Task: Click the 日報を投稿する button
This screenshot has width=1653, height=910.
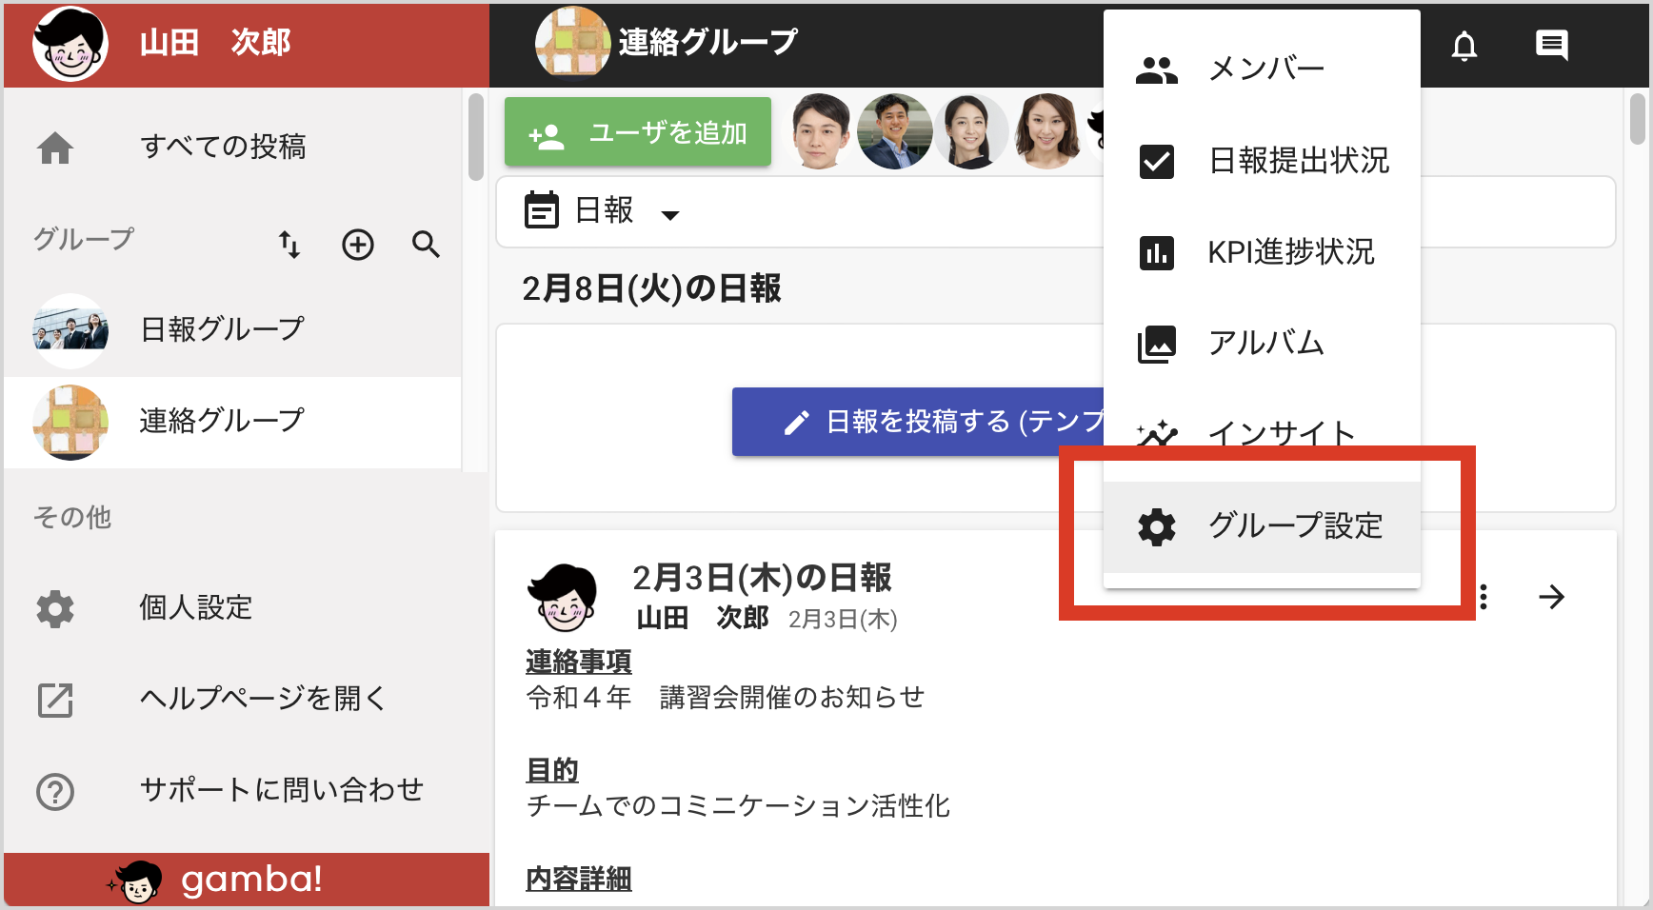Action: click(x=918, y=422)
